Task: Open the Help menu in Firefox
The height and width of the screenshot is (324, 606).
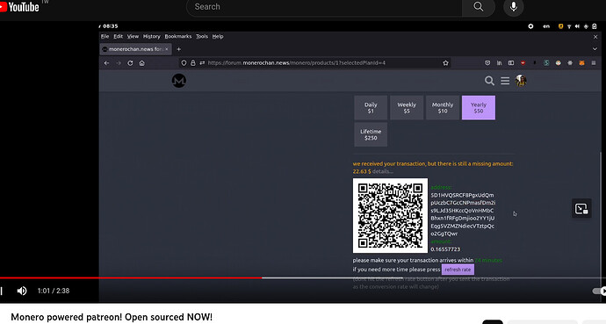Action: pyautogui.click(x=218, y=36)
